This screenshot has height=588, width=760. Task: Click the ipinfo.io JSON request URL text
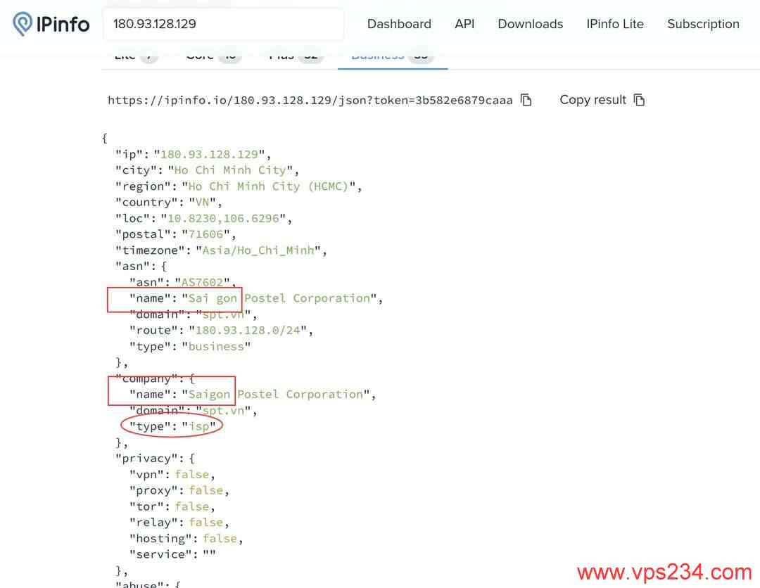(310, 100)
